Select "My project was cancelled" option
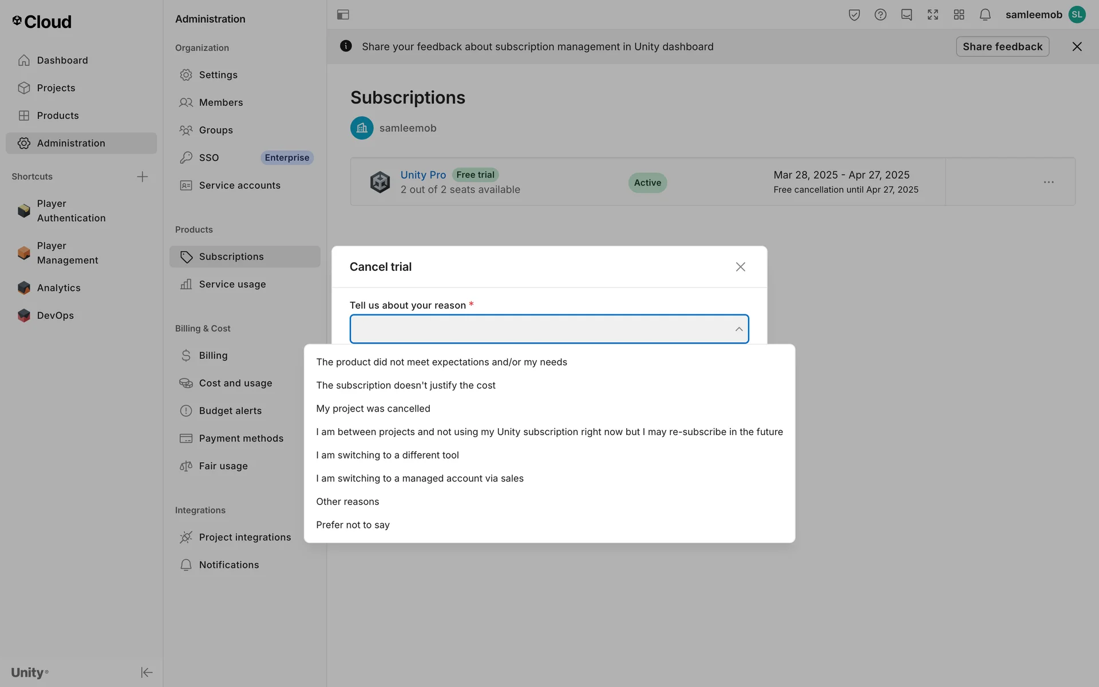The width and height of the screenshot is (1099, 687). pyautogui.click(x=373, y=409)
